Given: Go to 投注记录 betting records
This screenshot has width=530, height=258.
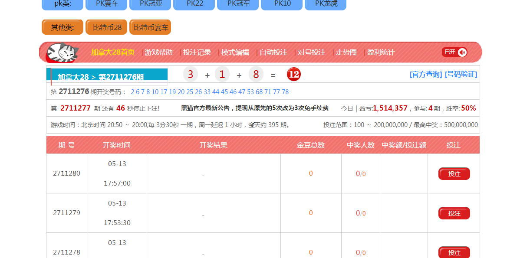Looking at the screenshot, I should 197,52.
